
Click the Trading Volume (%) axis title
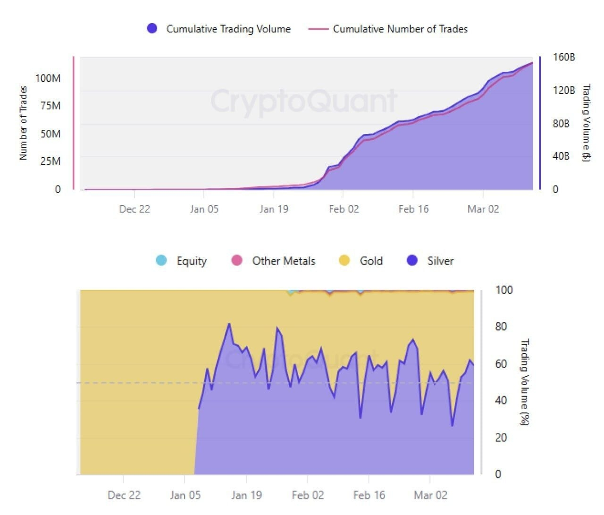(524, 382)
